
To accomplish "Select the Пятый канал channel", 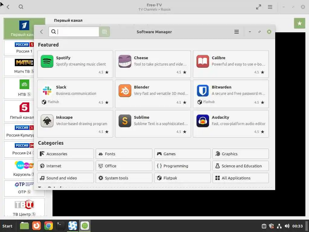I will click(x=19, y=111).
